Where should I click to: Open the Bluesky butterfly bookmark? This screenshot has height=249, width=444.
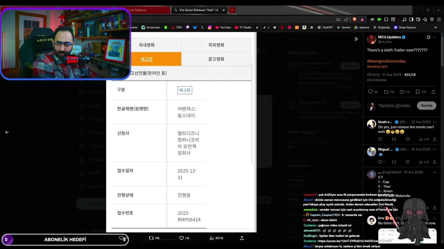click(195, 27)
